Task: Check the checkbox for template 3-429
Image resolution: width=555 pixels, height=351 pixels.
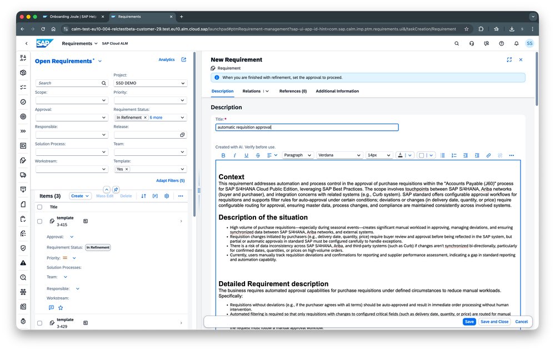Action: [39, 323]
